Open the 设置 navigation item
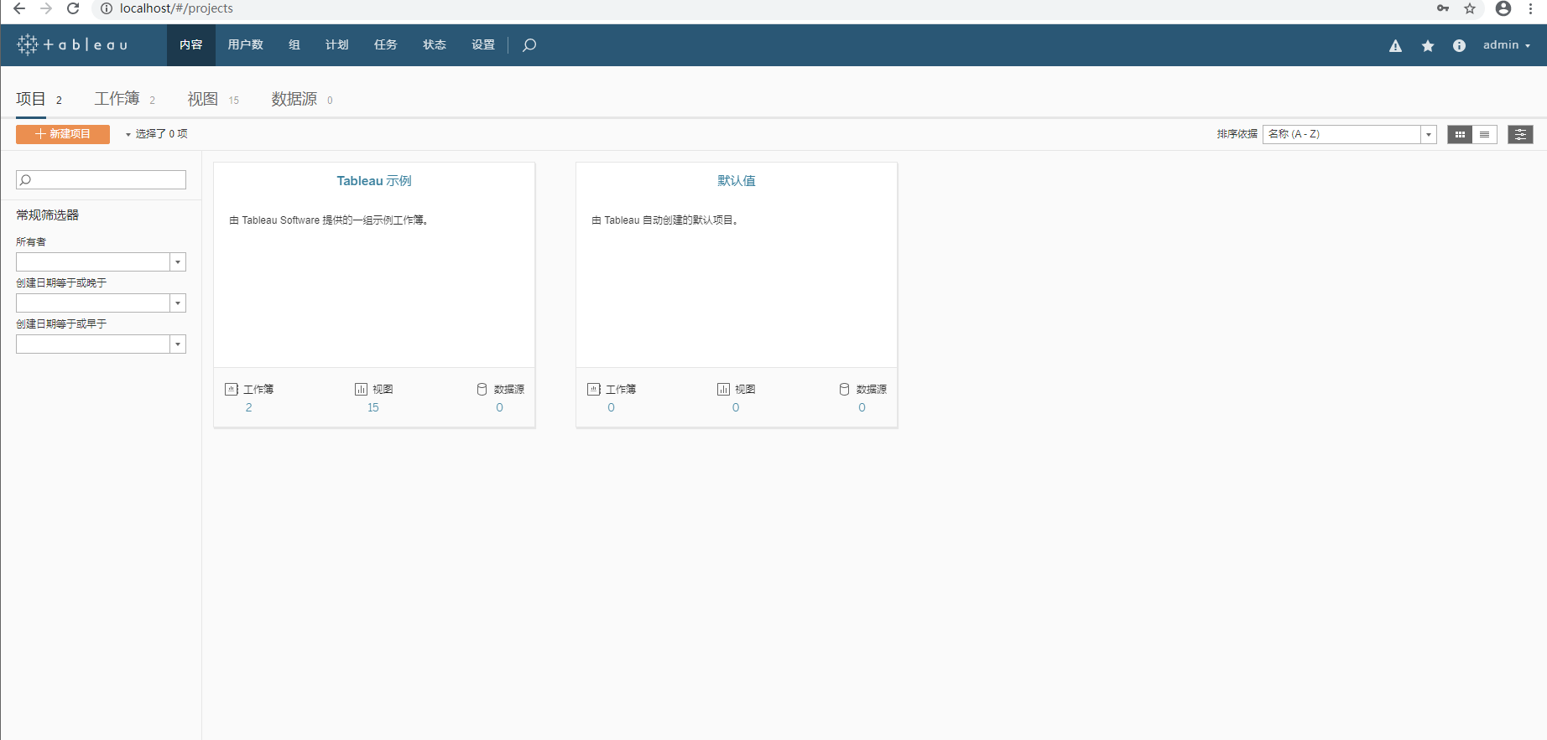1547x740 pixels. click(x=483, y=45)
